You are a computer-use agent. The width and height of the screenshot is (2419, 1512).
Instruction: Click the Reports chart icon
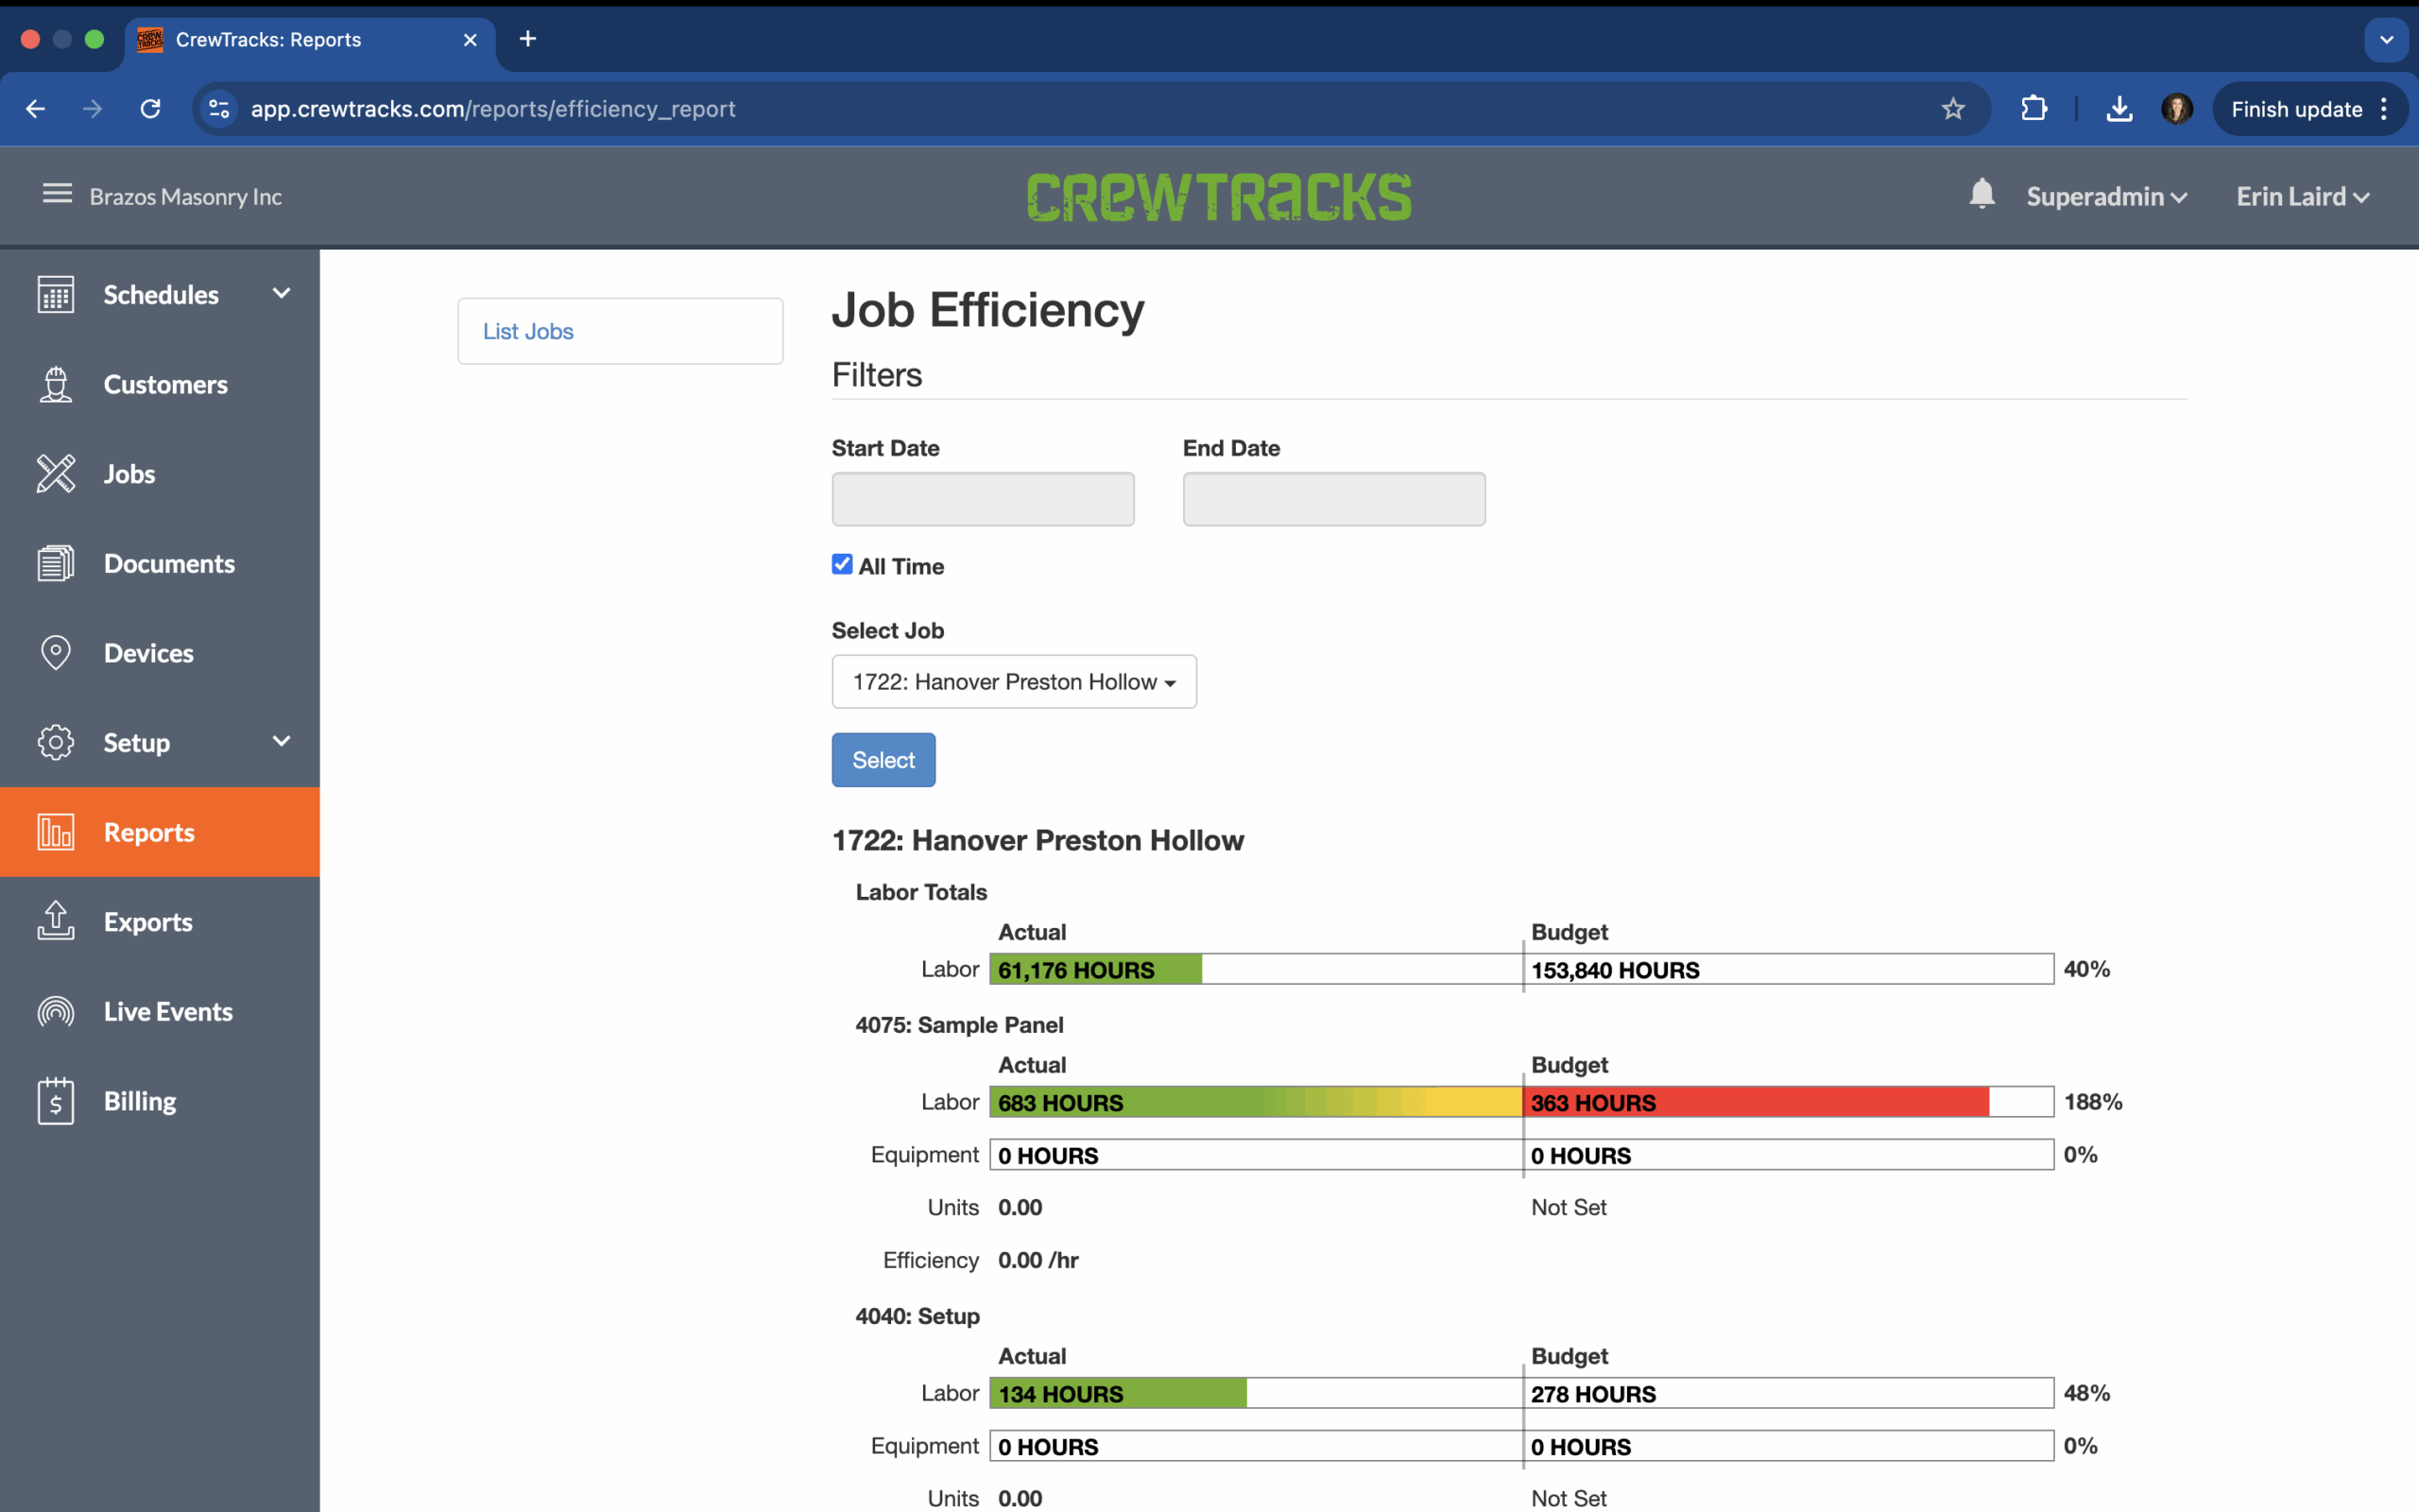(56, 832)
